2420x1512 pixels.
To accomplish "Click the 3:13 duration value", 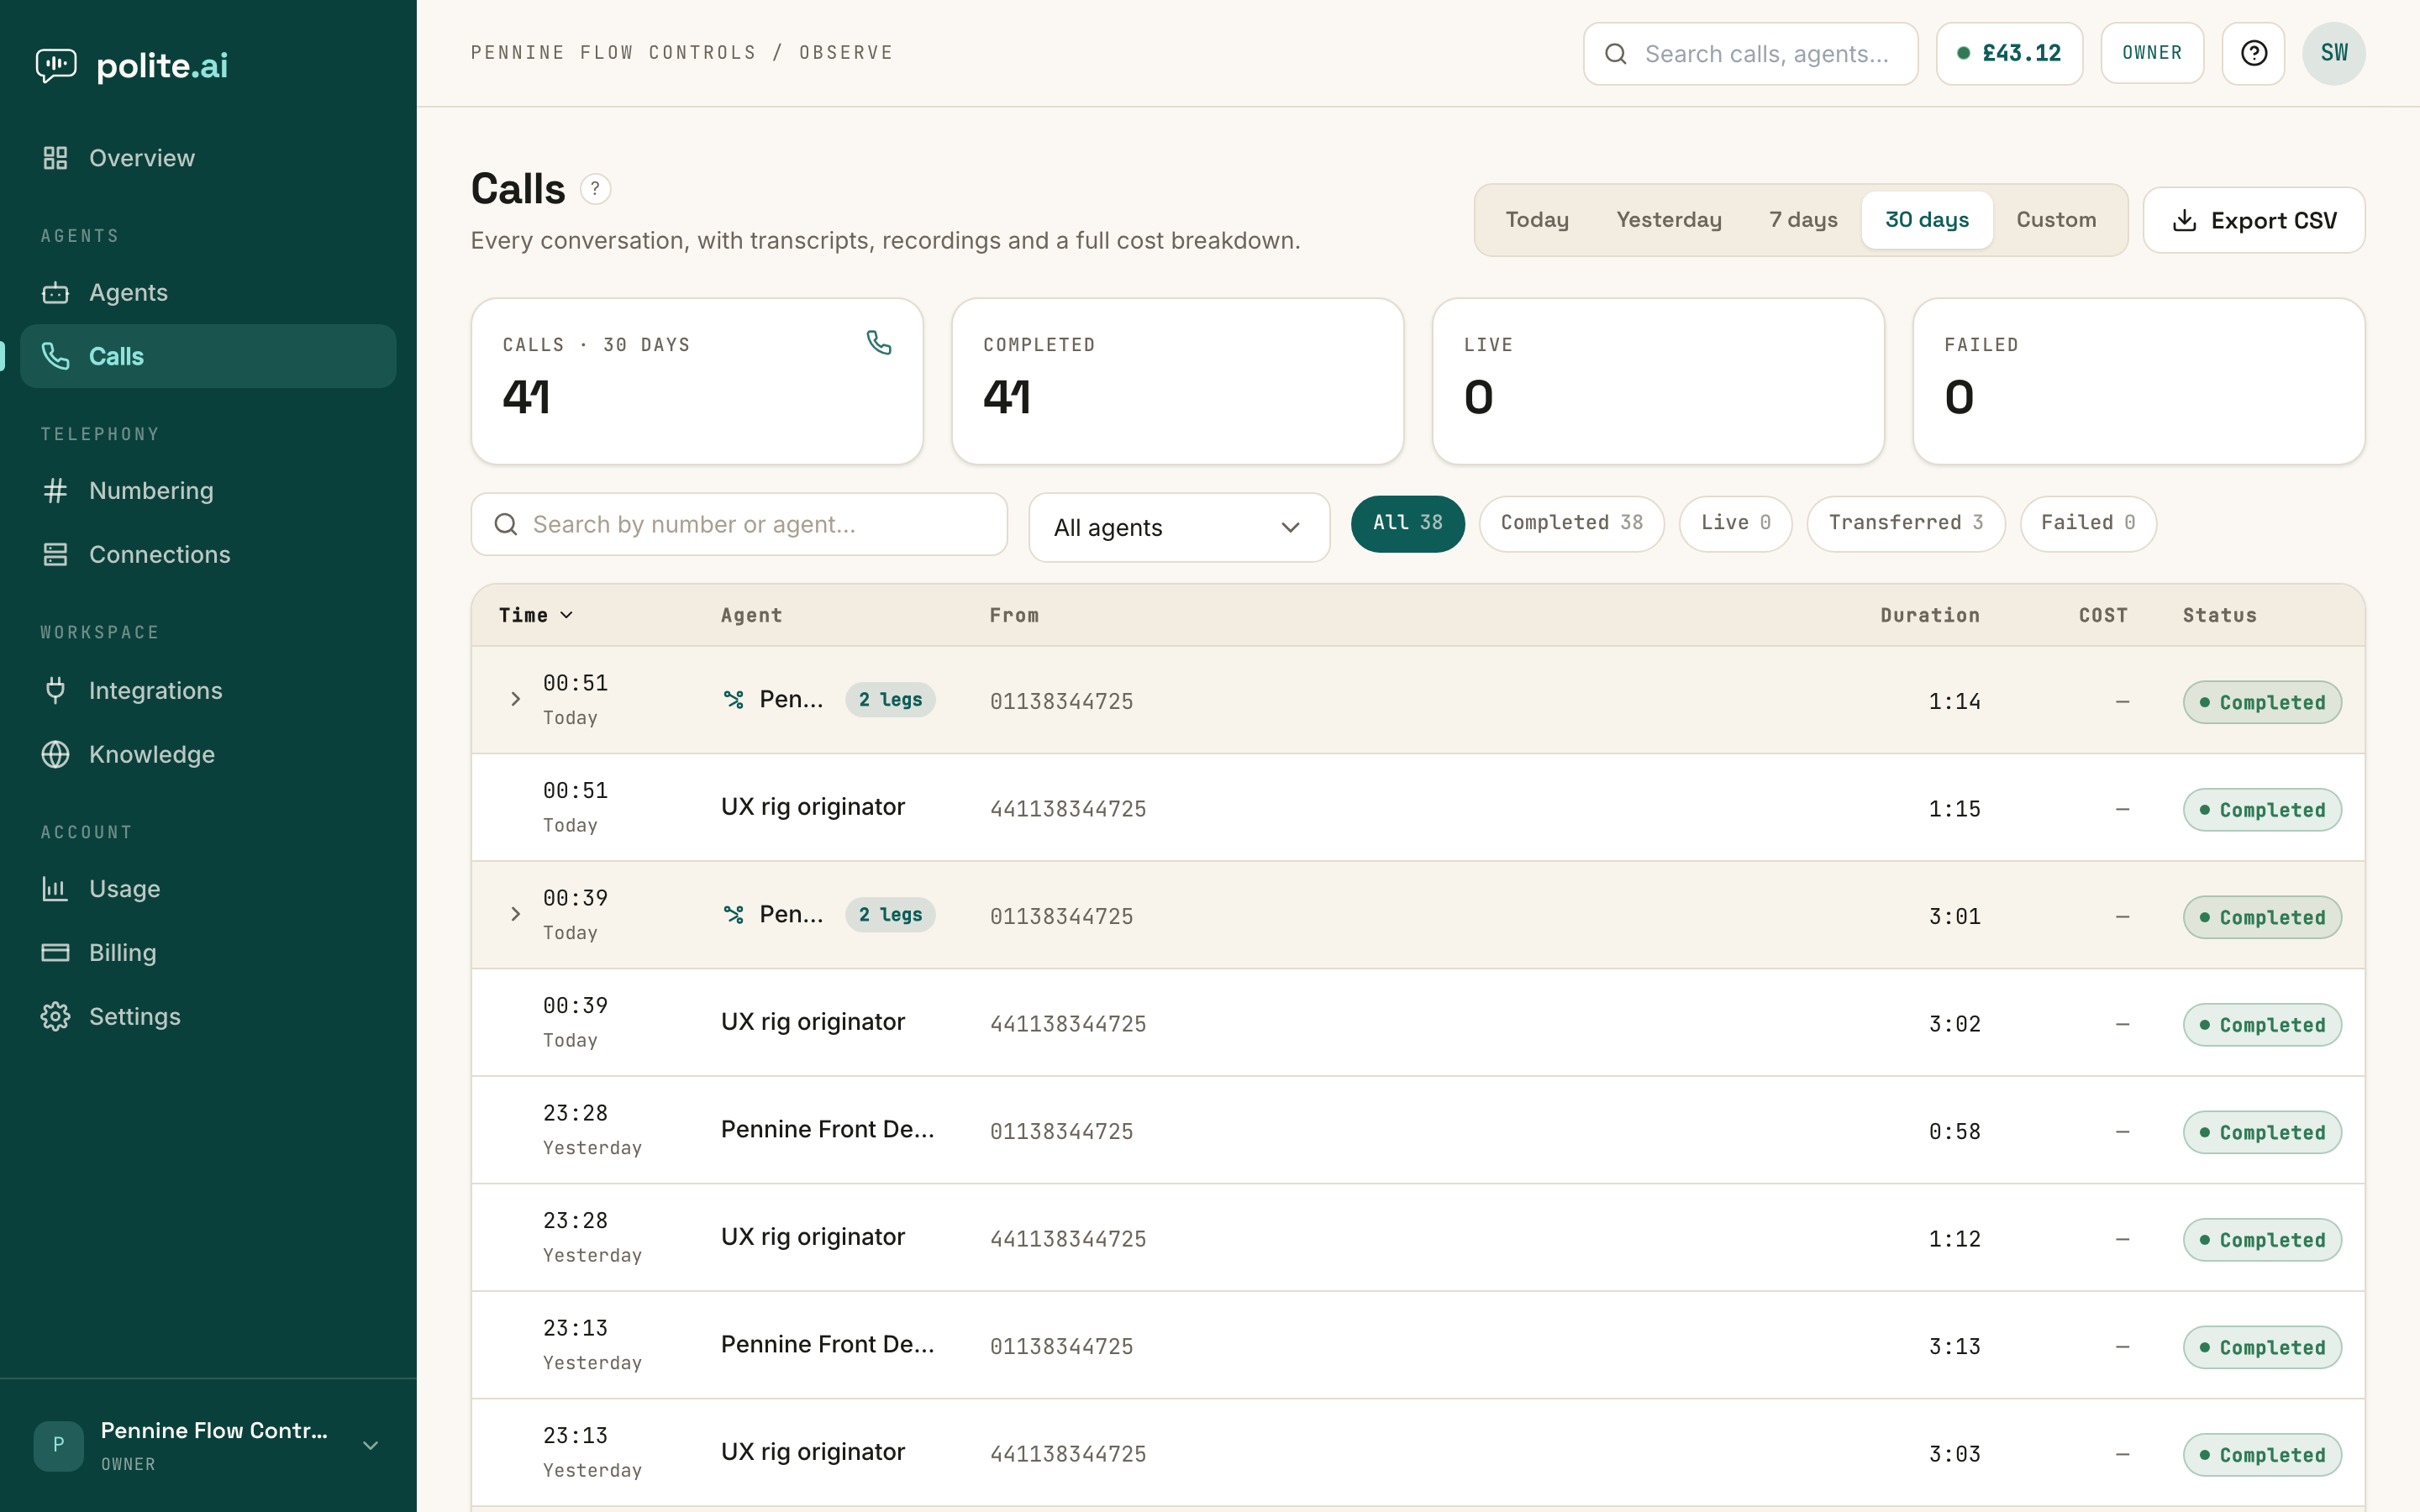I will point(1954,1346).
